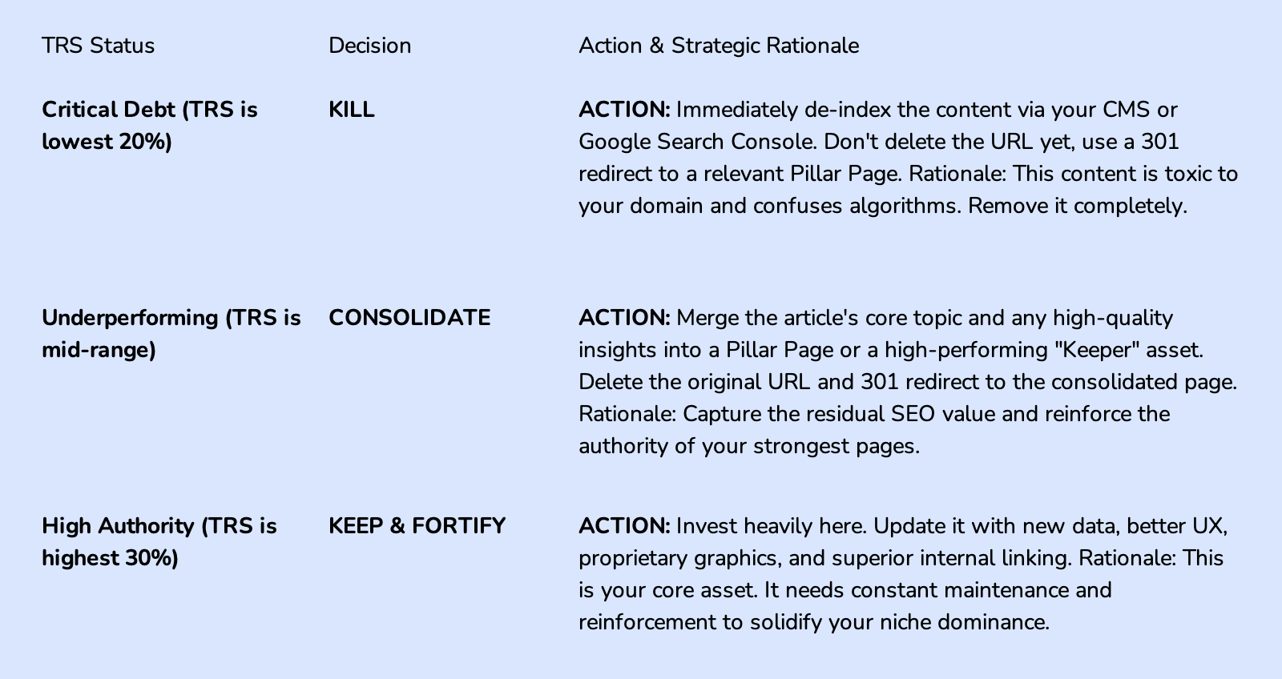Viewport: 1282px width, 679px height.
Task: Click the text 'Google Search Console'
Action: [698, 142]
